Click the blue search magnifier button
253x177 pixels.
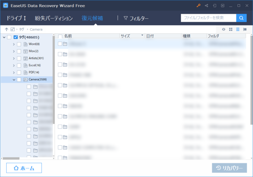[x=241, y=18]
